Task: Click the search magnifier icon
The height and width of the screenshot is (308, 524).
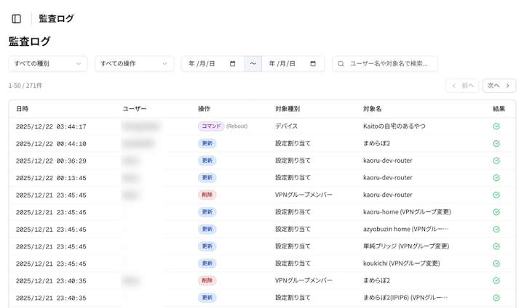Action: [341, 64]
